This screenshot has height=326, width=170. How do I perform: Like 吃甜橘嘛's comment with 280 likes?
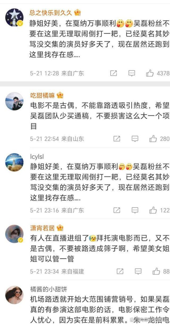tap(153, 139)
